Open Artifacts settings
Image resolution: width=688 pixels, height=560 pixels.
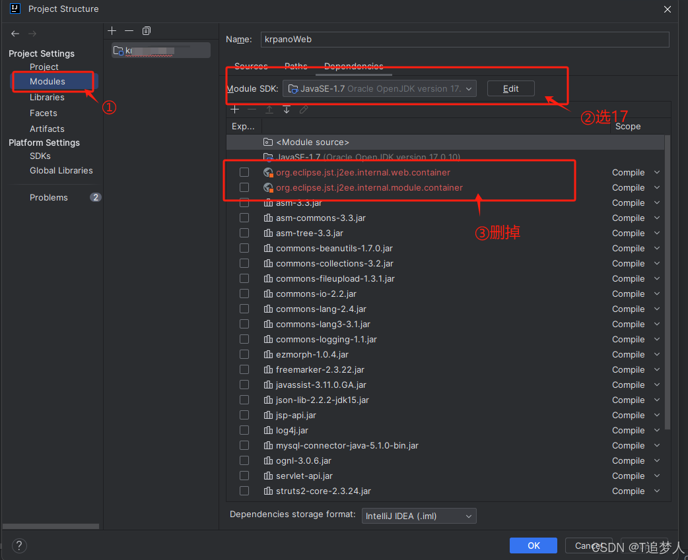(x=47, y=129)
